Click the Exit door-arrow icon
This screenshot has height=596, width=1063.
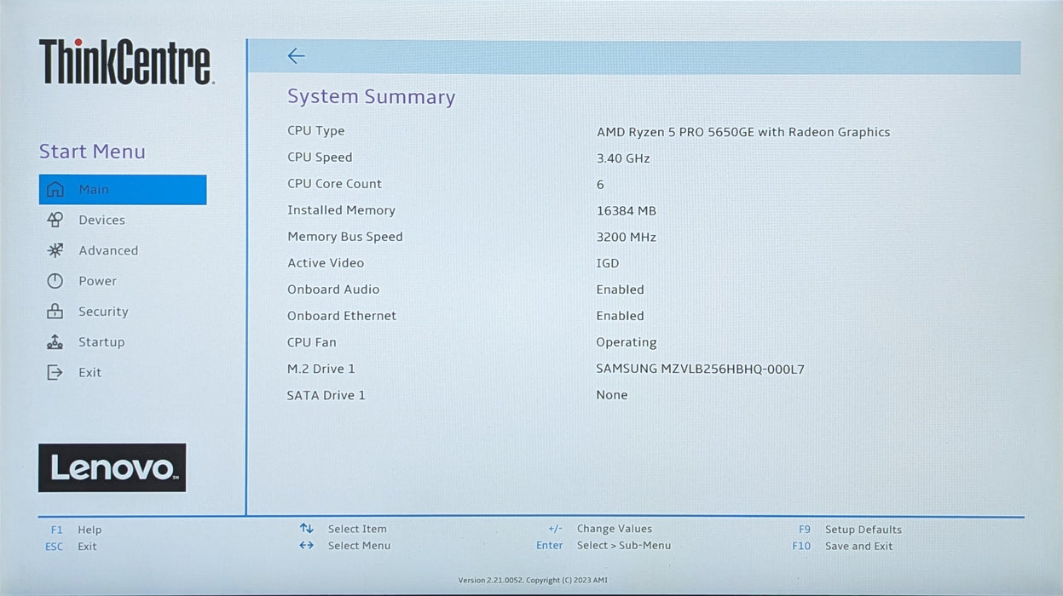[x=55, y=372]
